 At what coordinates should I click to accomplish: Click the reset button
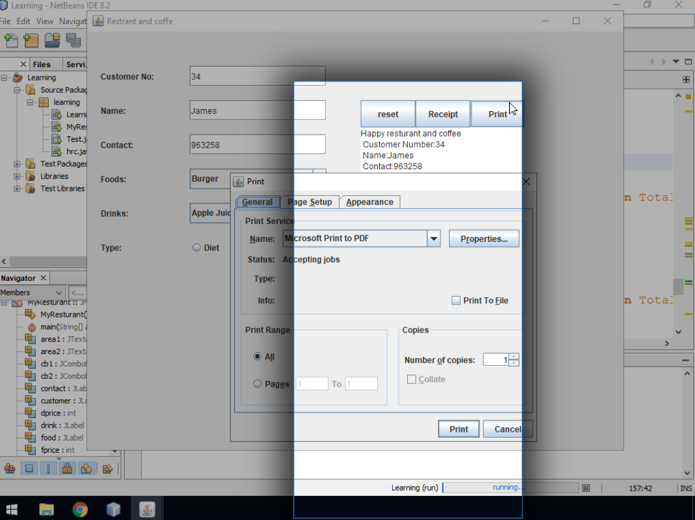(388, 114)
